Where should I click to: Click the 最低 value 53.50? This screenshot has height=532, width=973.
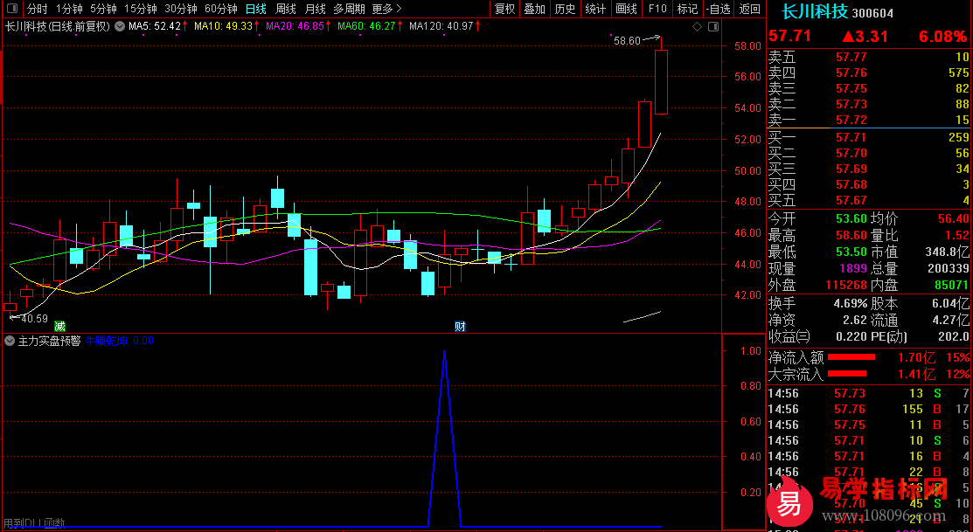(x=851, y=252)
